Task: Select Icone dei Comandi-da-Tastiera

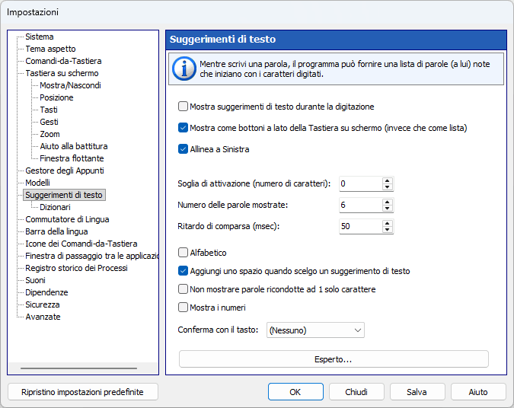Action: (x=81, y=244)
